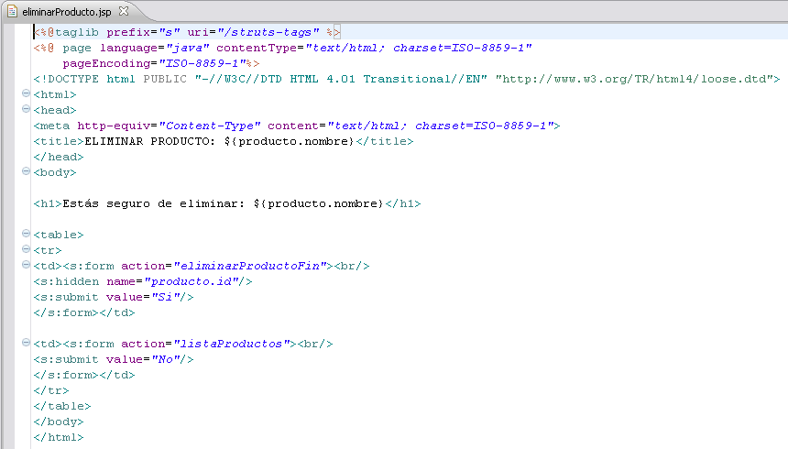Collapse the <table> element fold
This screenshot has width=788, height=449.
click(x=27, y=234)
